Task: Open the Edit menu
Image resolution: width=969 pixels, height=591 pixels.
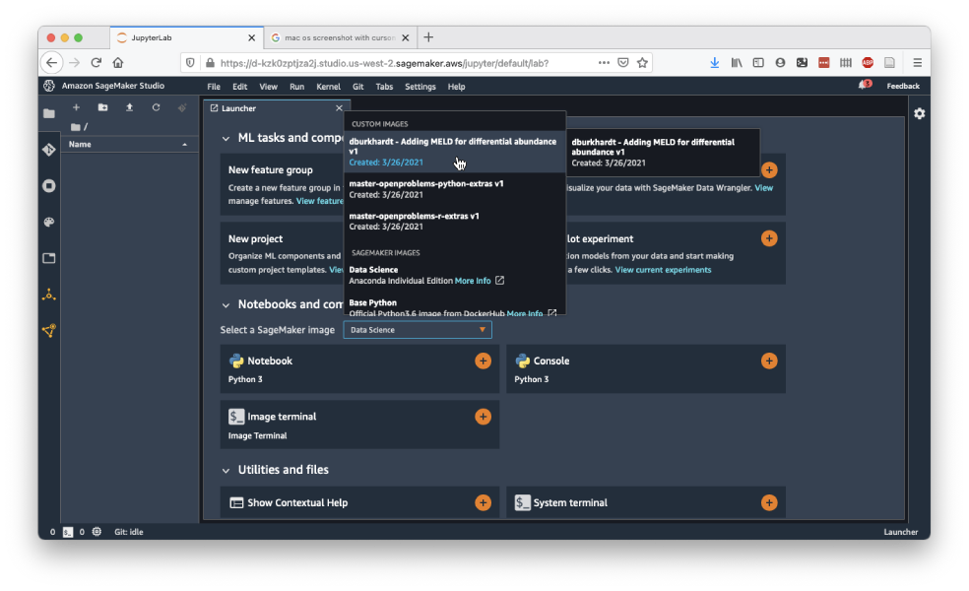Action: [239, 87]
